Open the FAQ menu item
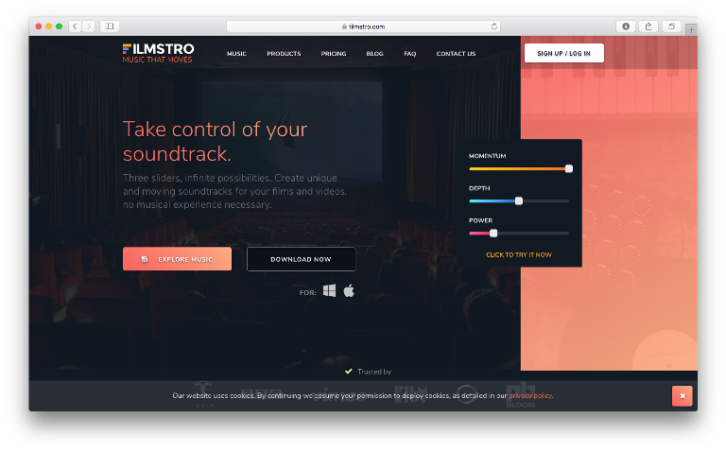726x452 pixels. click(409, 54)
